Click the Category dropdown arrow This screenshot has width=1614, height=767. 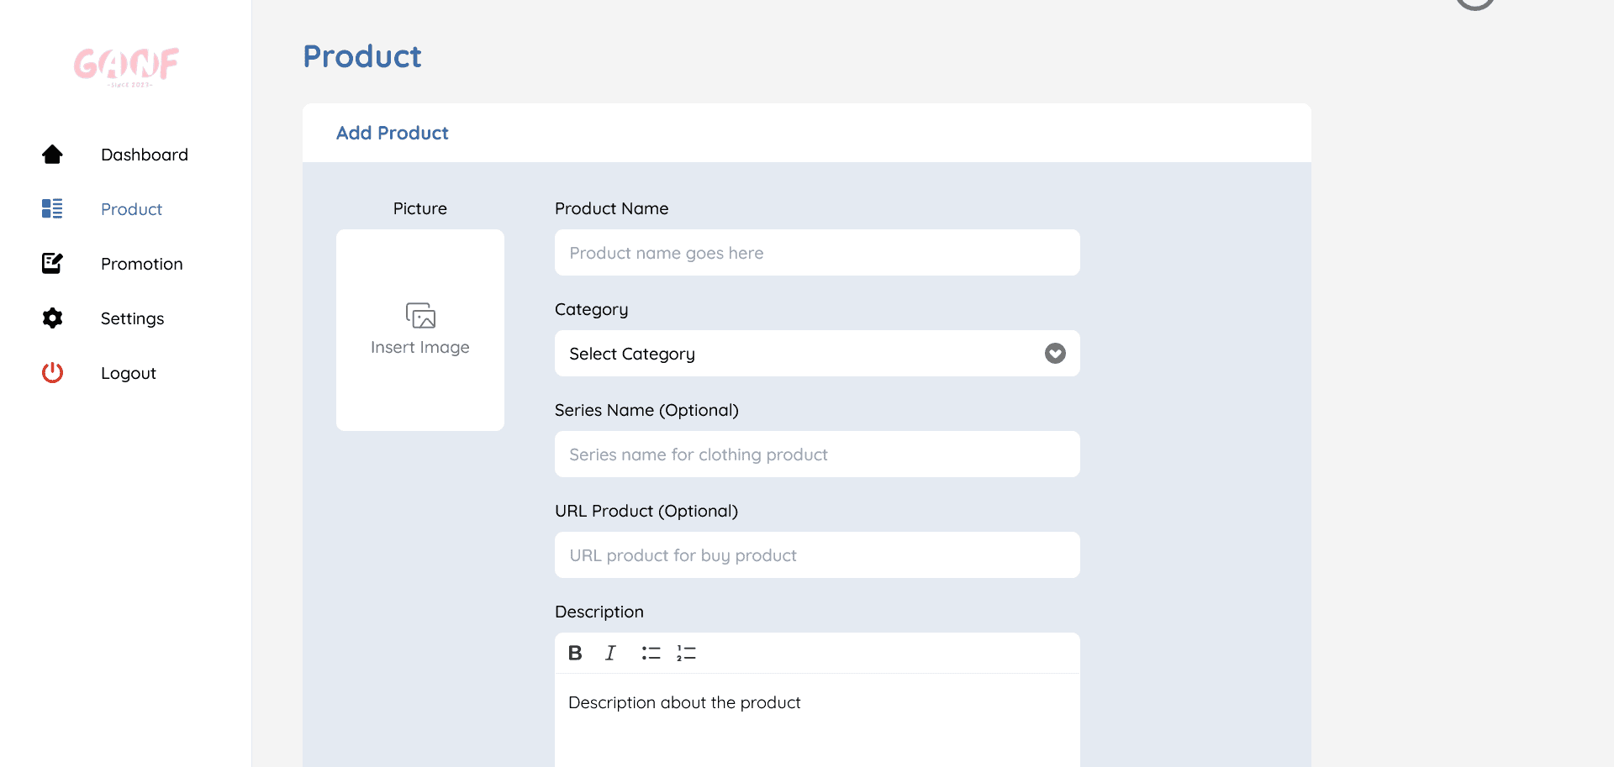pyautogui.click(x=1055, y=354)
